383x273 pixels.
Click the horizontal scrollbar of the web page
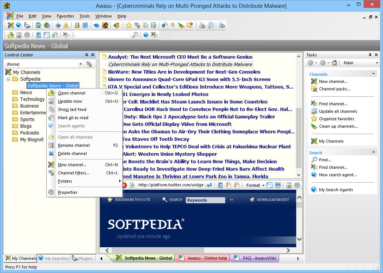click(158, 250)
